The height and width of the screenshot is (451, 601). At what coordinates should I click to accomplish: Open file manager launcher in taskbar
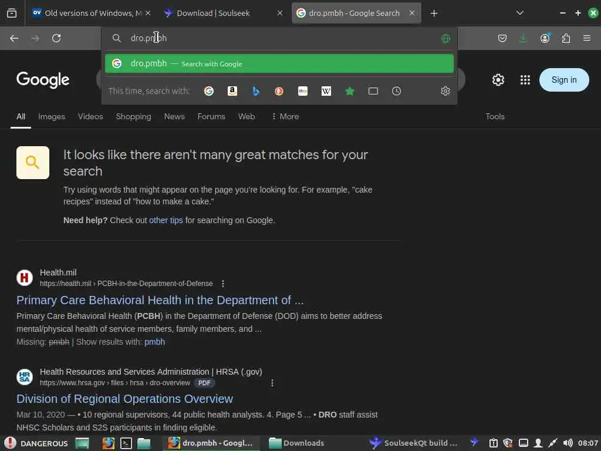point(144,443)
